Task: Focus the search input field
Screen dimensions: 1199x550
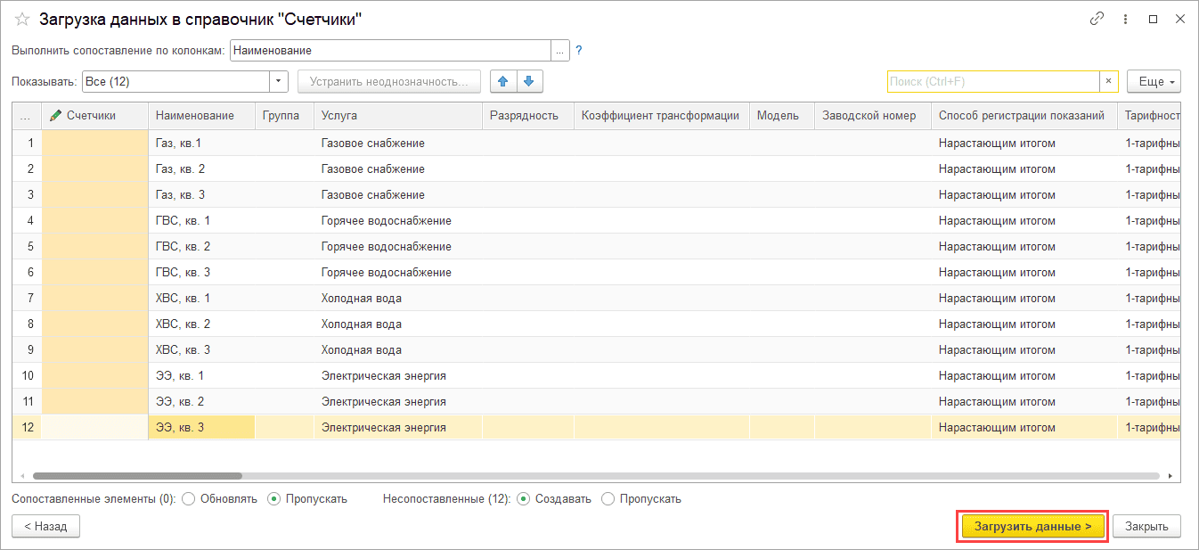Action: [x=992, y=82]
